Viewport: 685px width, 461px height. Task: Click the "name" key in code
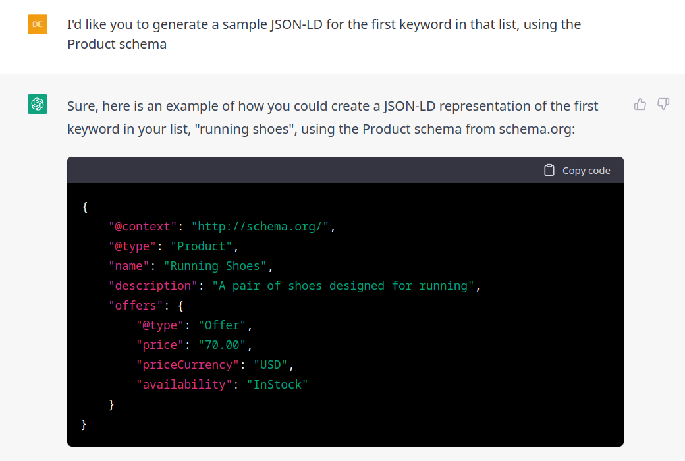128,266
